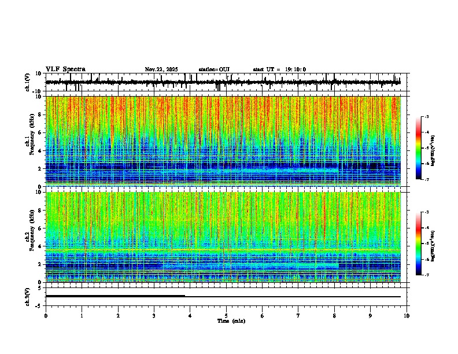
Task: Click time axis tick label "2"
Action: [x=118, y=316]
